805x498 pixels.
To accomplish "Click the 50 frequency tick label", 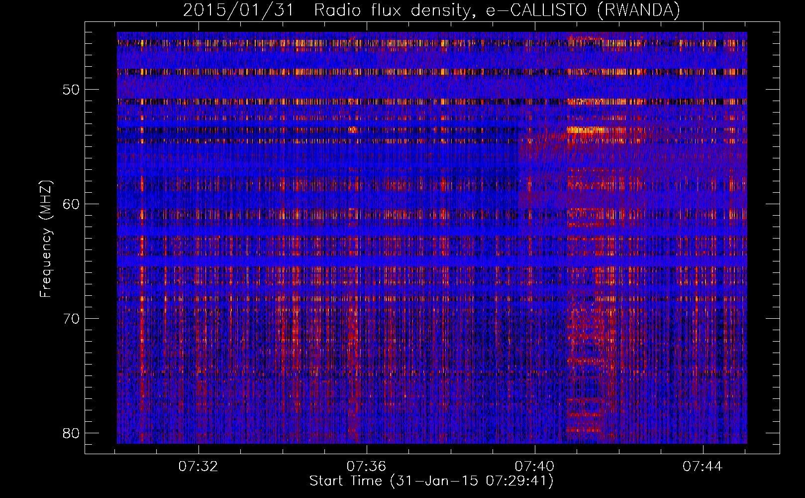I will click(72, 90).
